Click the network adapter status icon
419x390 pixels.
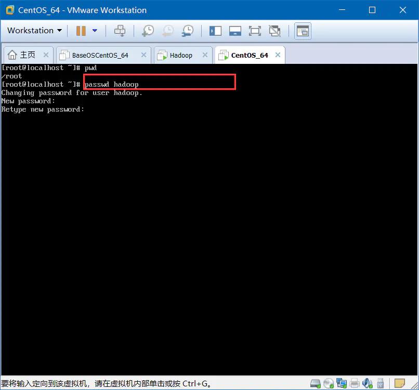342,384
